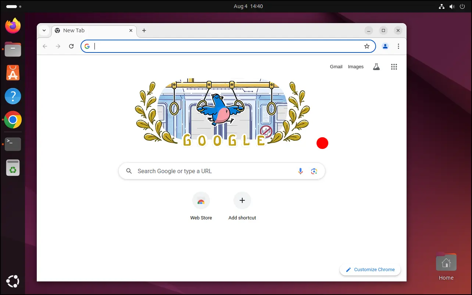472x295 pixels.
Task: Click the back navigation arrow
Action: click(x=45, y=46)
